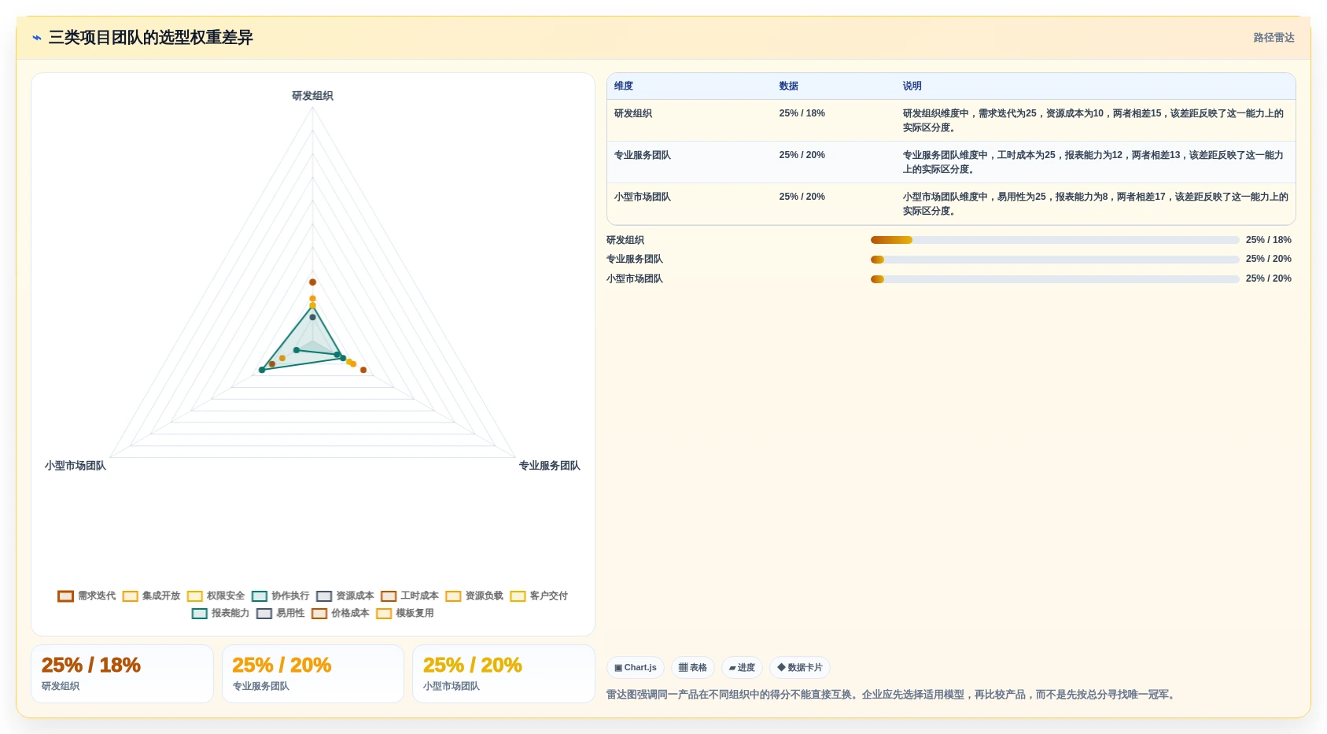The image size is (1327, 734).
Task: Open the 研发组织 25% / 18% stat card
Action: [122, 674]
